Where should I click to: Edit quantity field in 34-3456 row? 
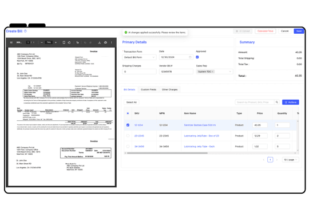click(282, 147)
